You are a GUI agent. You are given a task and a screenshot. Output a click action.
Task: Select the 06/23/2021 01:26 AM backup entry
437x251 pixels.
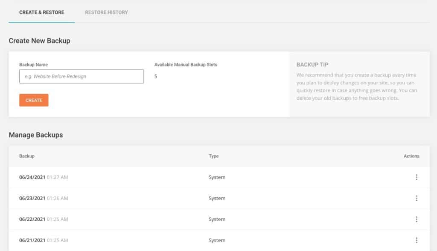coord(44,198)
